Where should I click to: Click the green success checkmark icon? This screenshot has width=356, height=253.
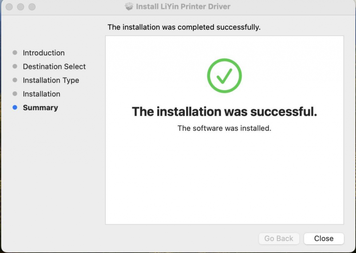click(224, 75)
